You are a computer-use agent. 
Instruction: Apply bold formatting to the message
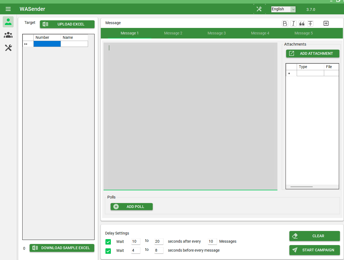coord(285,24)
